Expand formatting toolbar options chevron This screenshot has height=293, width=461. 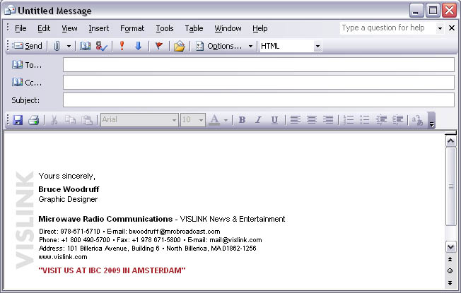coord(431,120)
